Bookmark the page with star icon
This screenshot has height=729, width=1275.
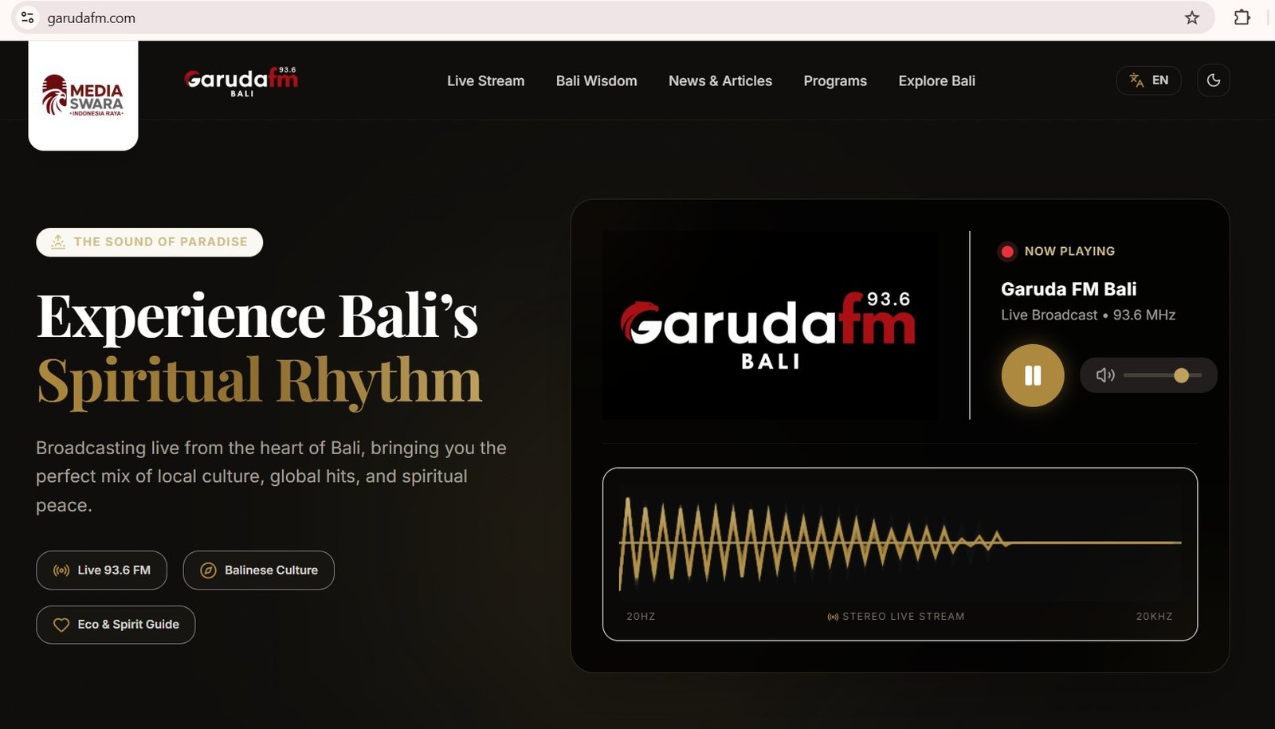pyautogui.click(x=1191, y=18)
